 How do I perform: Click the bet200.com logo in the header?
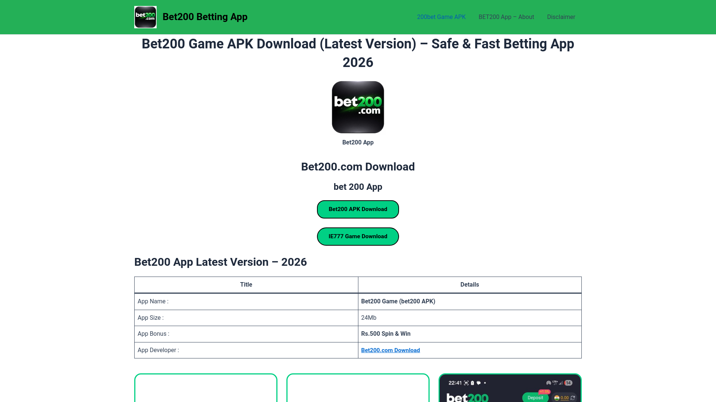(145, 17)
